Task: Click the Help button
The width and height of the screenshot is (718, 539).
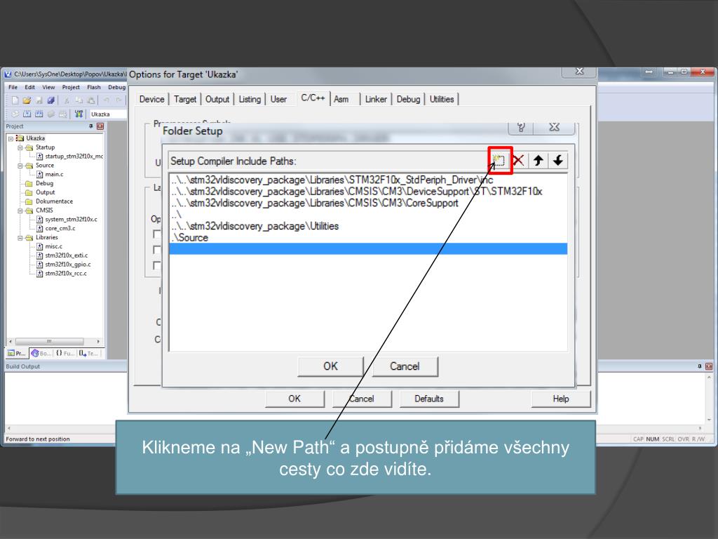Action: pos(561,399)
